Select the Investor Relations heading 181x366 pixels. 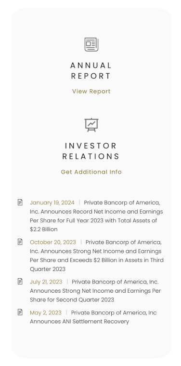click(91, 151)
